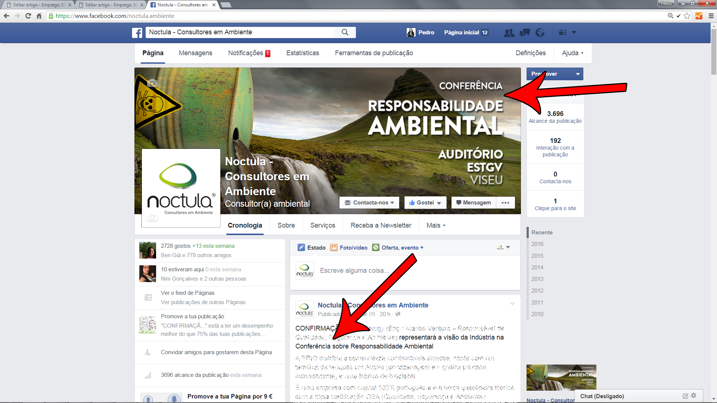Viewport: 717px width, 403px height.
Task: Click Facebook search input field
Action: pyautogui.click(x=240, y=32)
